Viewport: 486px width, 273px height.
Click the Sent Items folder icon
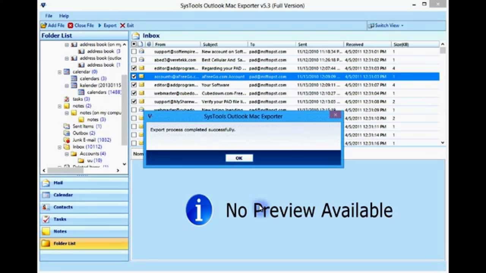pyautogui.click(x=67, y=126)
